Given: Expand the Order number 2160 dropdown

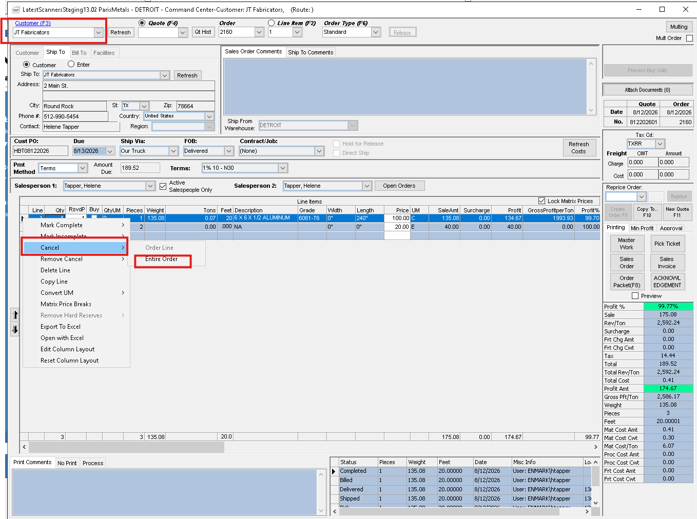Looking at the screenshot, I should (x=259, y=32).
